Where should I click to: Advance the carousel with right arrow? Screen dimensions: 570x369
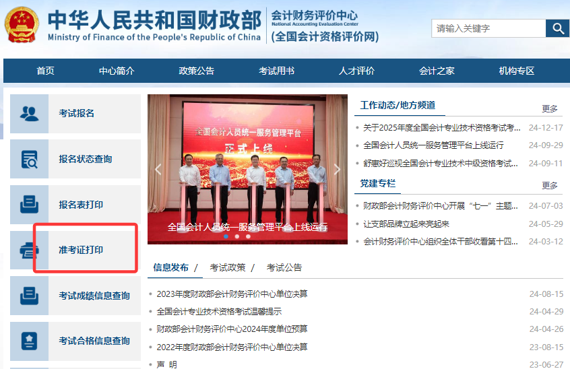337,169
